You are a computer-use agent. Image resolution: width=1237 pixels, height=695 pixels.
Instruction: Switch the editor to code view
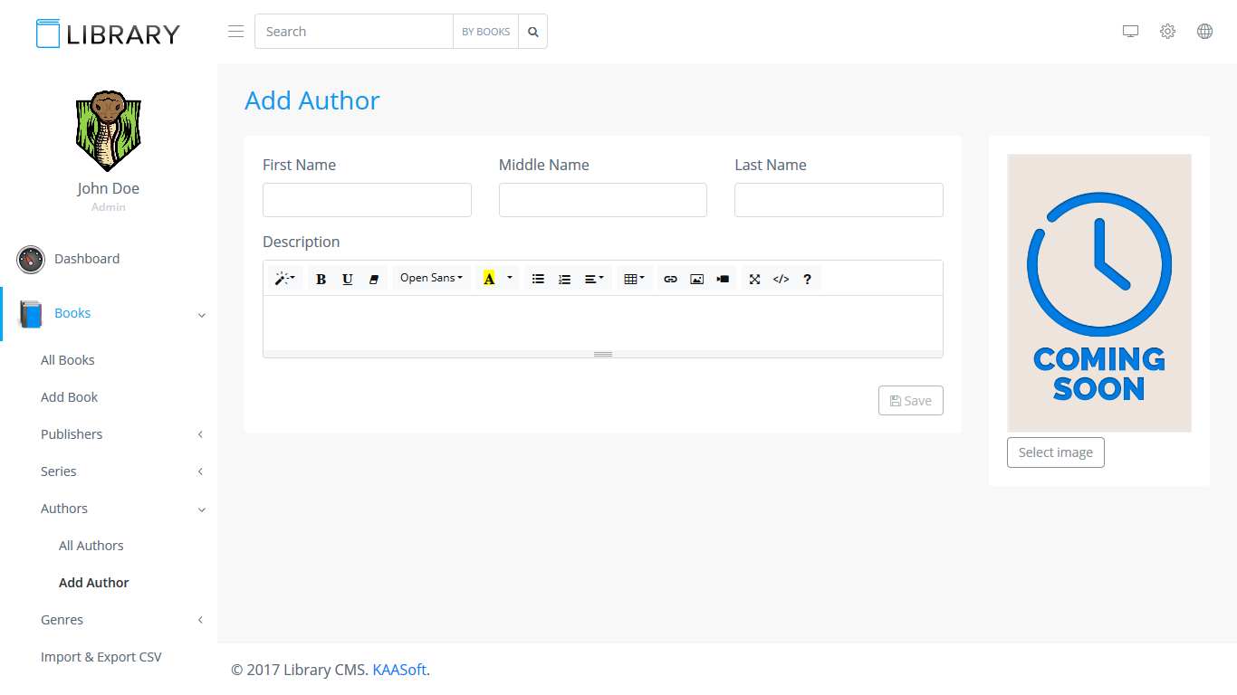point(781,279)
